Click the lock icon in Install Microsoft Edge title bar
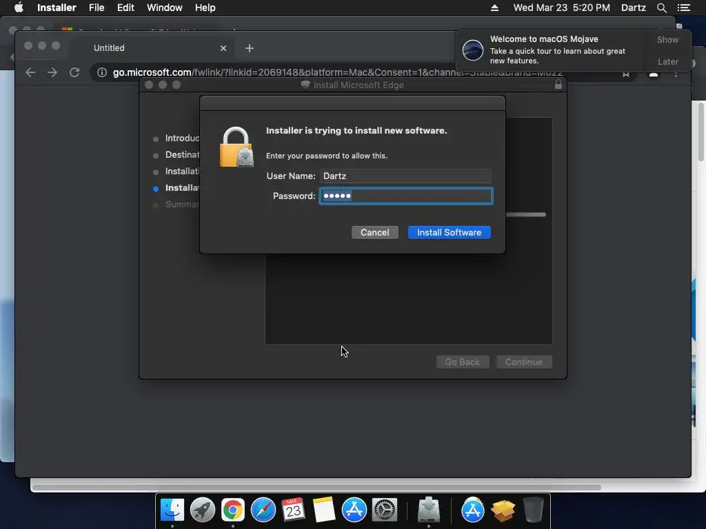The height and width of the screenshot is (529, 706). (558, 85)
